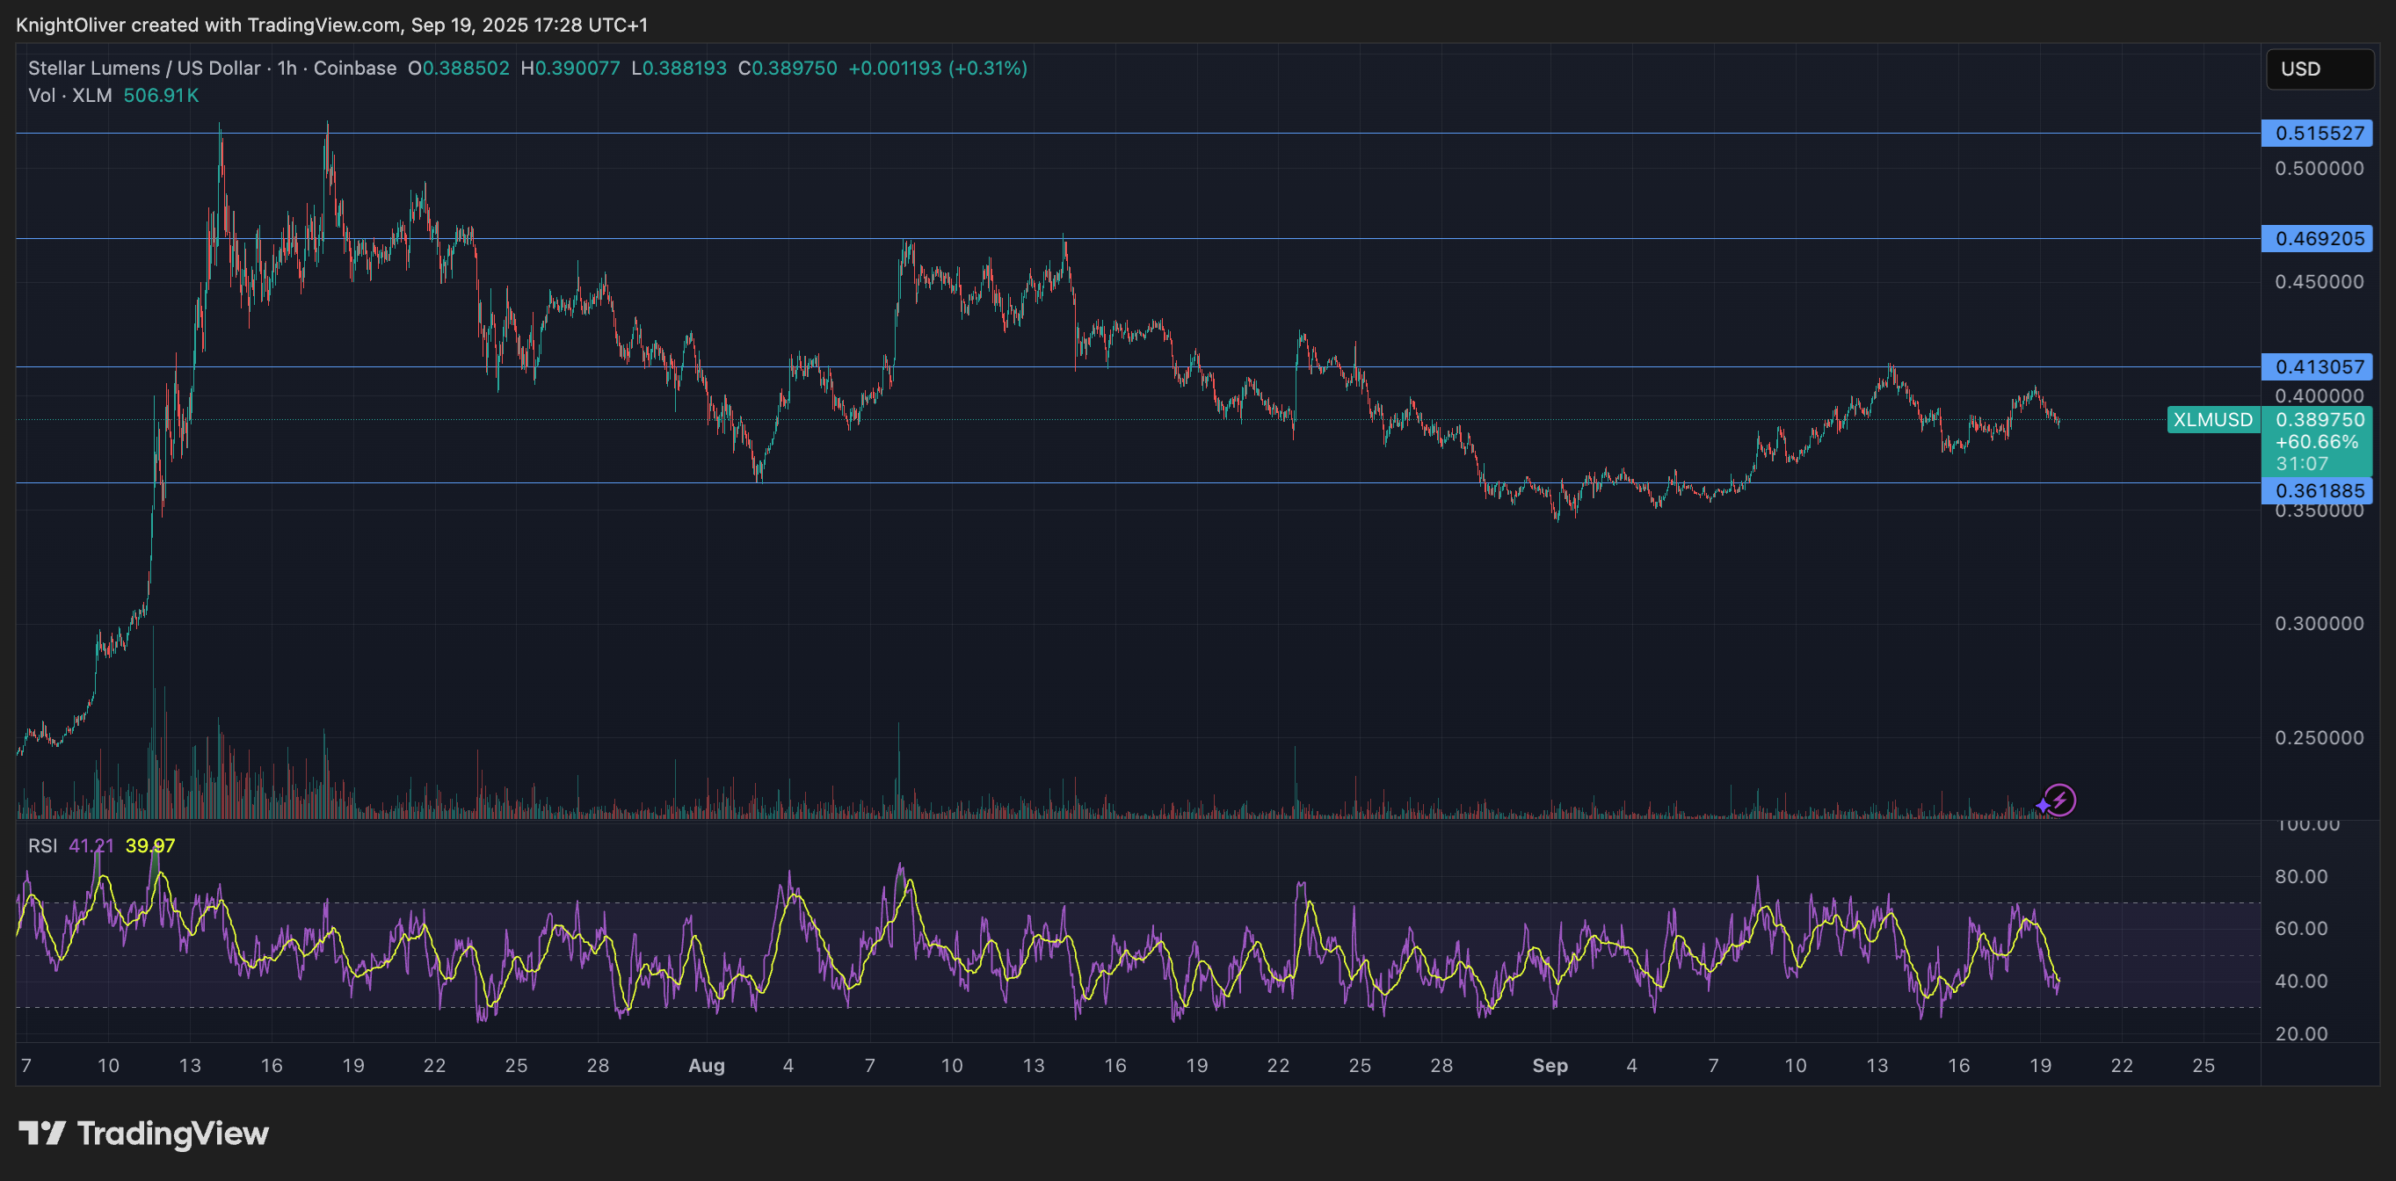The height and width of the screenshot is (1181, 2396).
Task: Click the RSI value 41.21 readout
Action: (x=93, y=846)
